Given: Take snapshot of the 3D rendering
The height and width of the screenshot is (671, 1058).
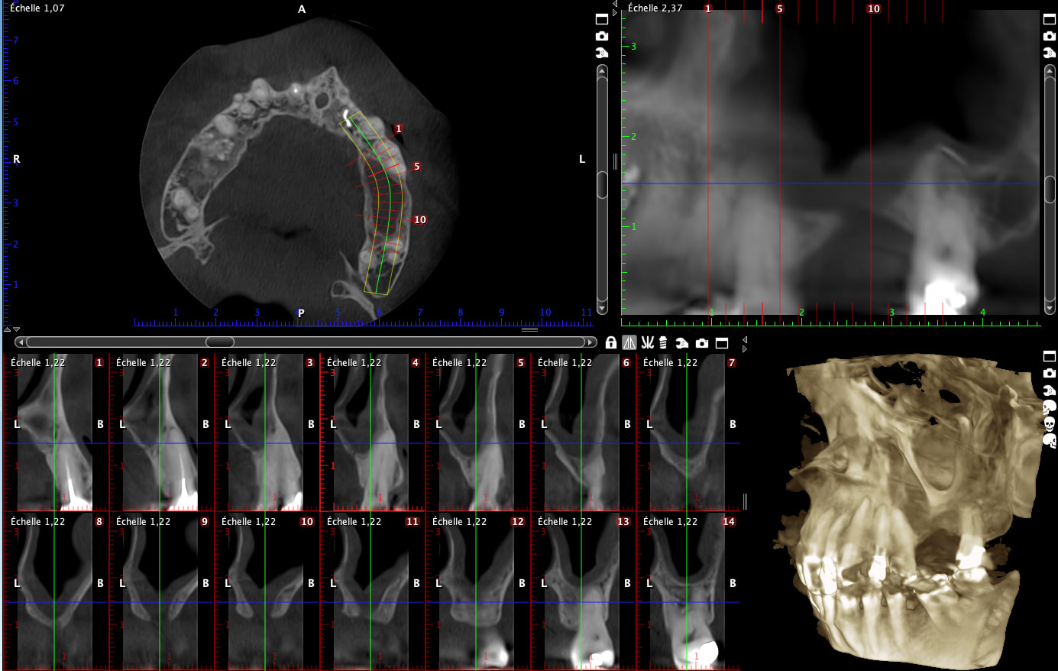Looking at the screenshot, I should coord(1050,373).
